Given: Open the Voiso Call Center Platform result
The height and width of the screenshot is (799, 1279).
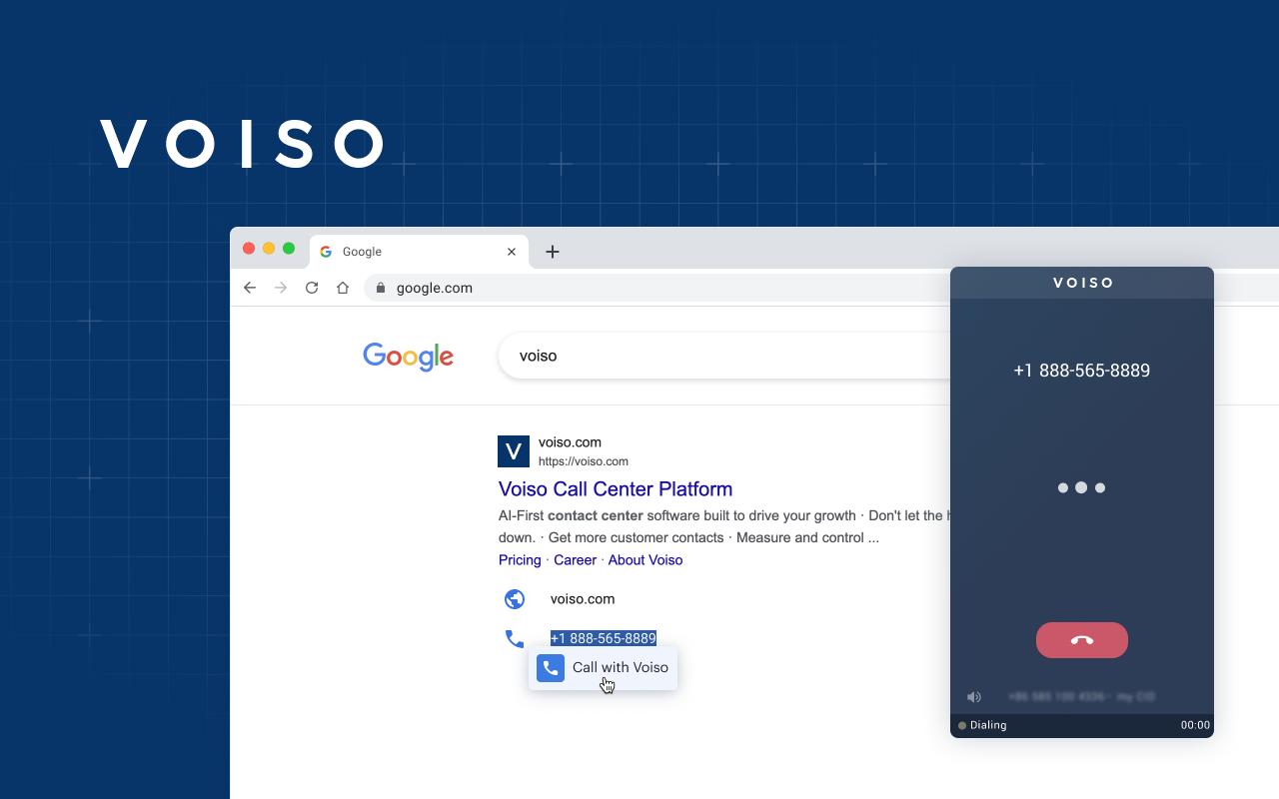Looking at the screenshot, I should point(616,489).
